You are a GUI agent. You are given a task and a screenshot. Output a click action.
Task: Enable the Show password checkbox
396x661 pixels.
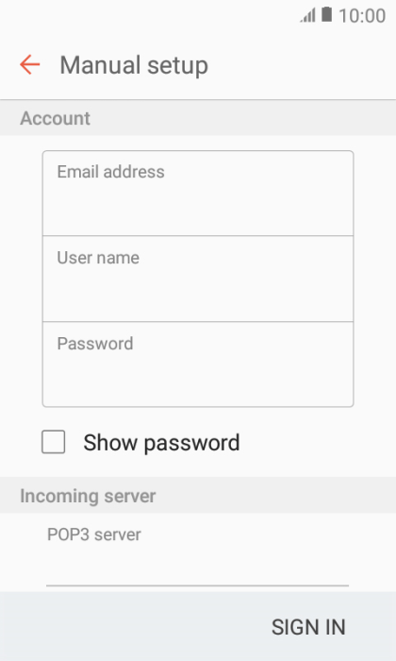[x=54, y=442]
